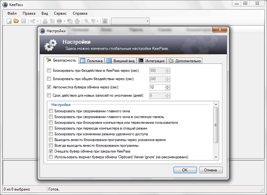Click the clipboard seconds field showing 12
Screen dimensions: 267x195
pos(157,87)
